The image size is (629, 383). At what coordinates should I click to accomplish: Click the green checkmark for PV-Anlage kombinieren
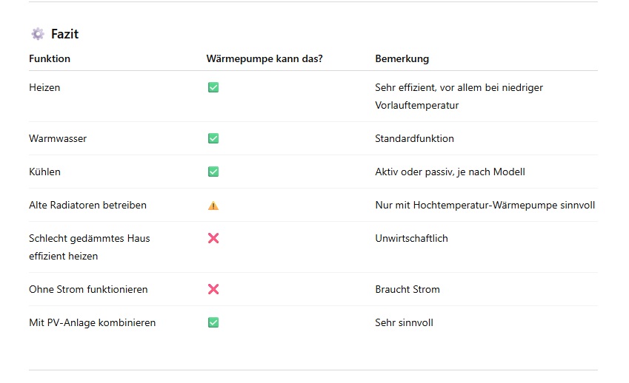(x=213, y=322)
